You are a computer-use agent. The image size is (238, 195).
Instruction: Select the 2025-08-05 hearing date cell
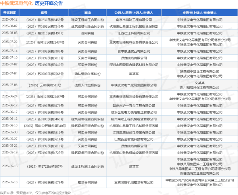(x=10, y=33)
